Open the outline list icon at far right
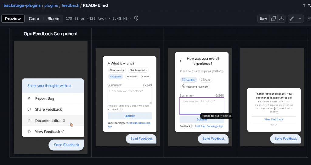Image resolution: width=311 pixels, height=165 pixels. pos(309,19)
